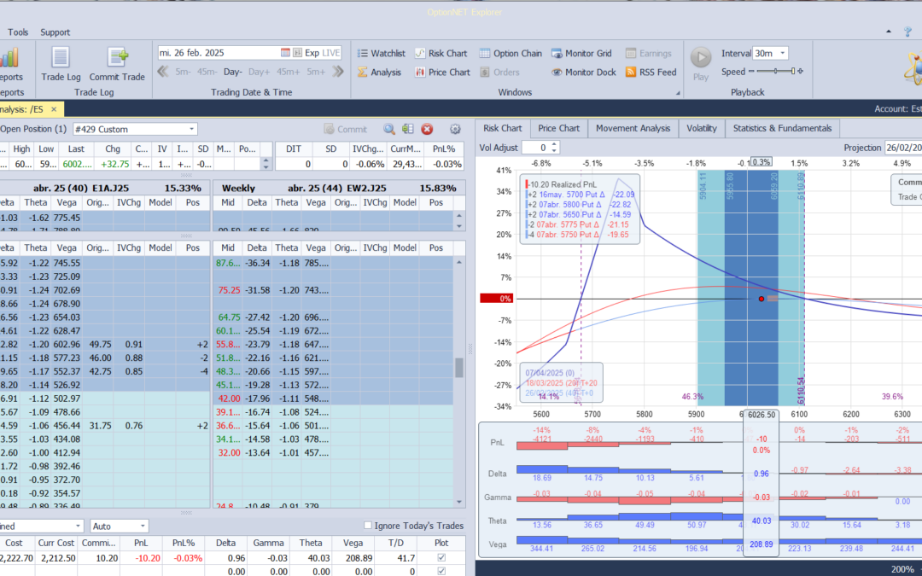Click the up spinner in the quote row
The width and height of the screenshot is (922, 576).
point(266,160)
